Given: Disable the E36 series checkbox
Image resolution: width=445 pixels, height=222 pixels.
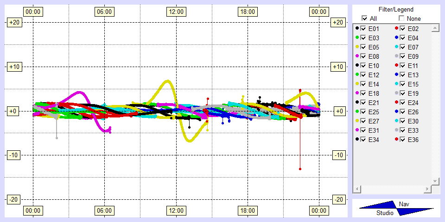Looking at the screenshot, I should point(403,140).
